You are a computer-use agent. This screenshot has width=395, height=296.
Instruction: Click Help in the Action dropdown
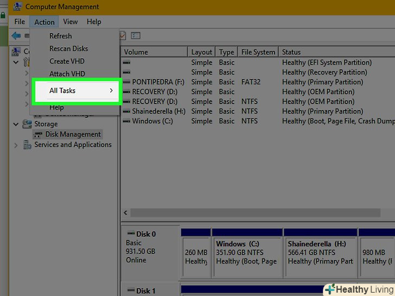pyautogui.click(x=56, y=107)
